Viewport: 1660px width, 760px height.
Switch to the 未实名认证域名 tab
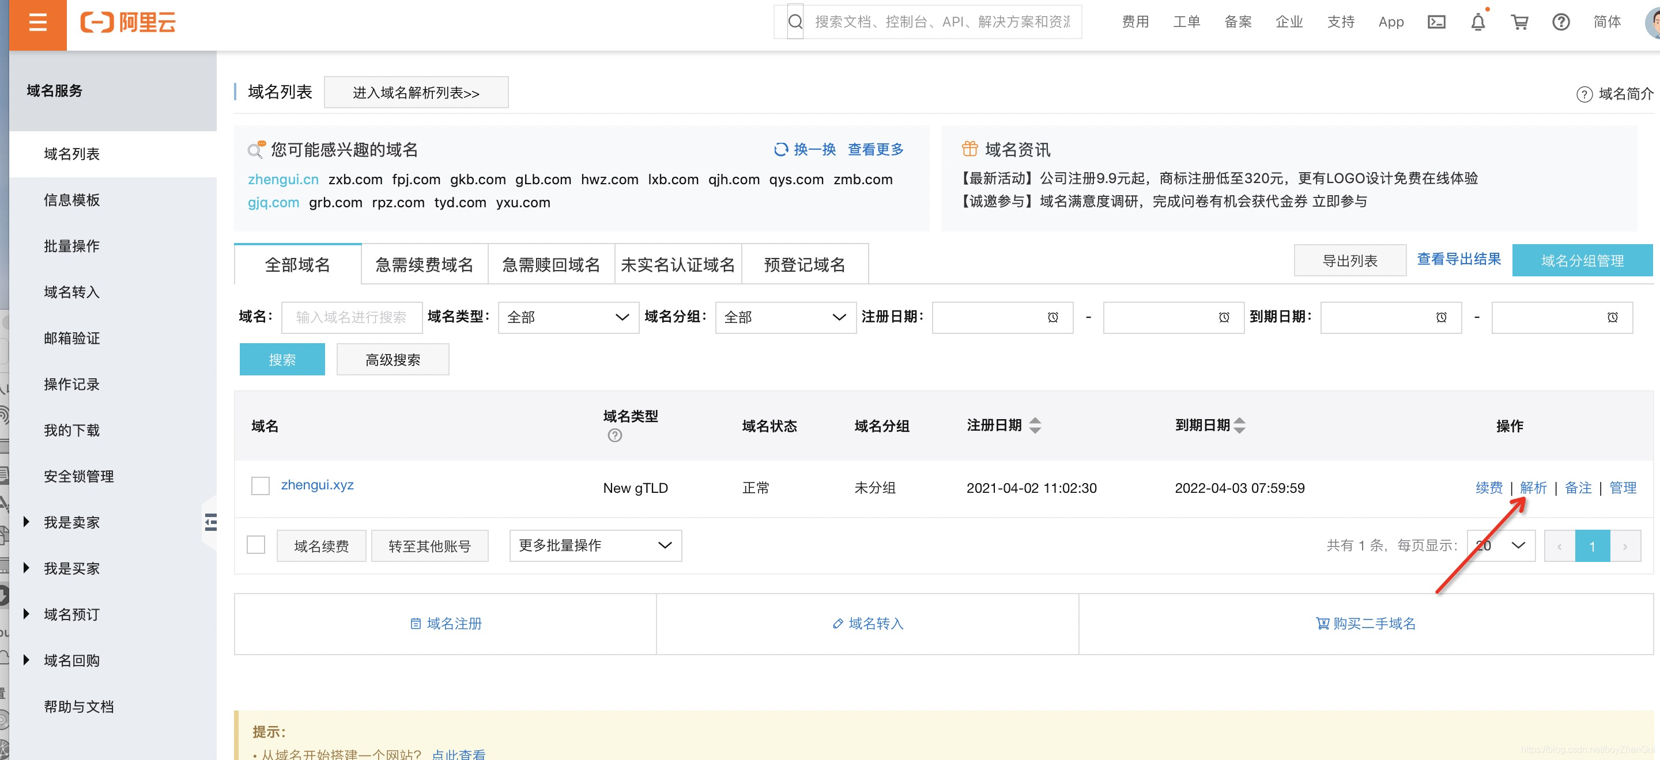[x=678, y=264]
